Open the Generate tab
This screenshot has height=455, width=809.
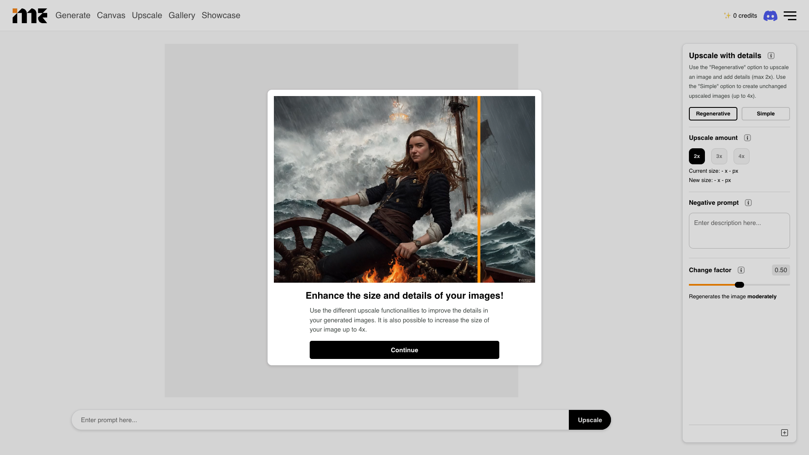point(73,16)
